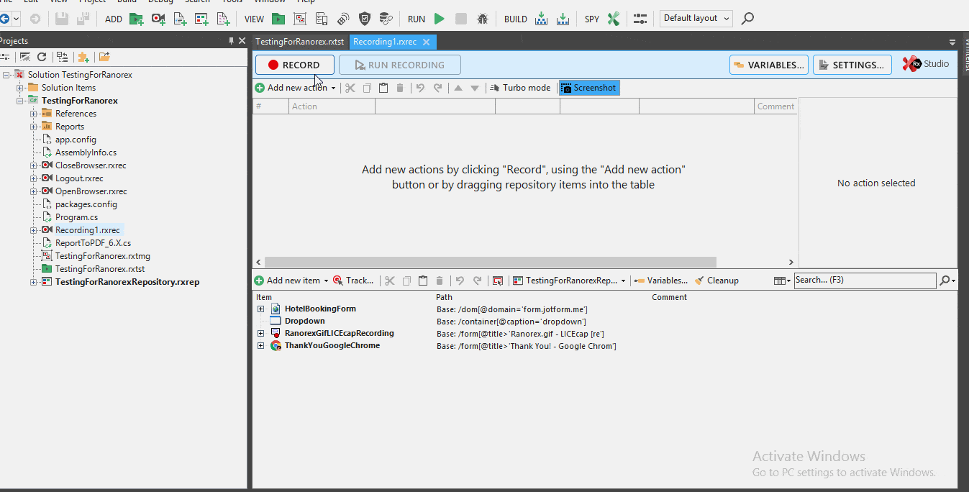Image resolution: width=969 pixels, height=492 pixels.
Task: Click the open folder icon in Projects toolbar
Action: pyautogui.click(x=104, y=57)
